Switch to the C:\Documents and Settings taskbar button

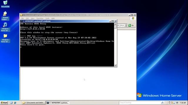(x=34, y=103)
